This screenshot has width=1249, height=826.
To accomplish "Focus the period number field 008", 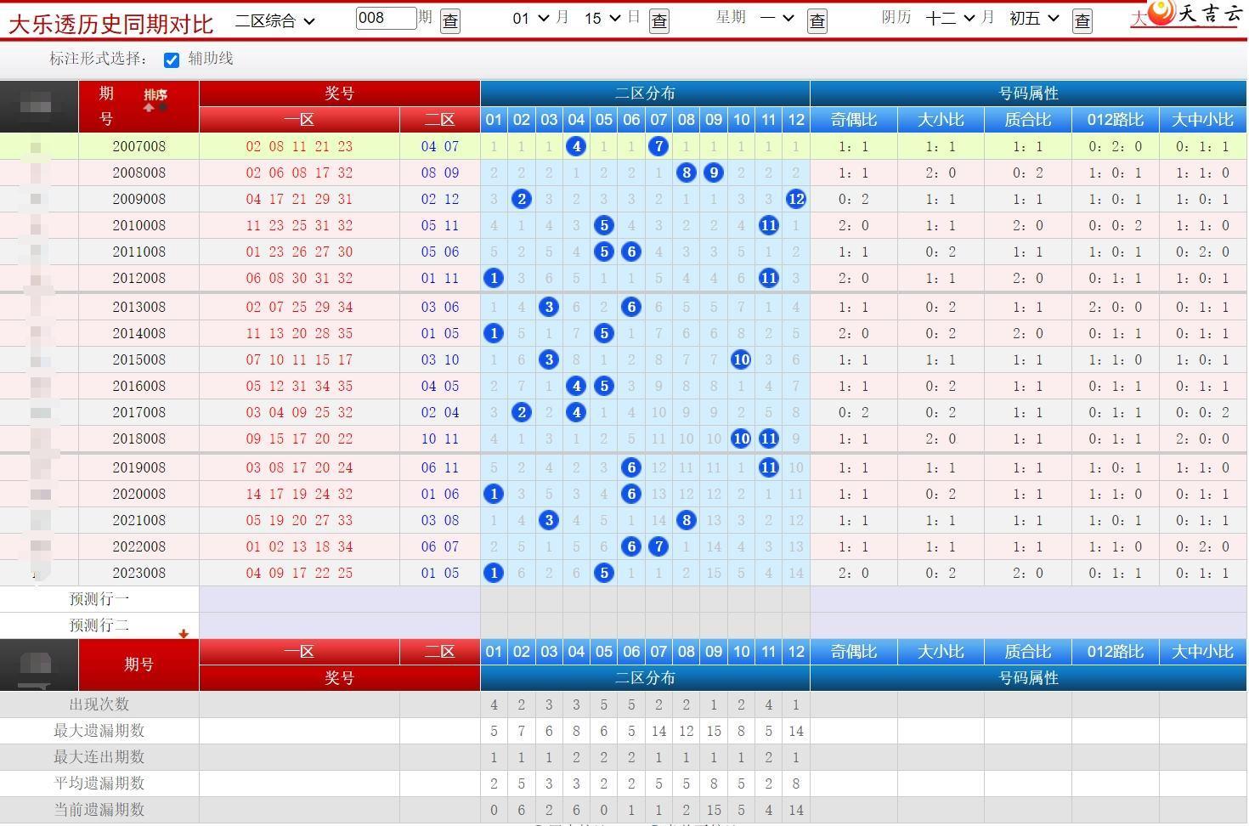I will 386,18.
